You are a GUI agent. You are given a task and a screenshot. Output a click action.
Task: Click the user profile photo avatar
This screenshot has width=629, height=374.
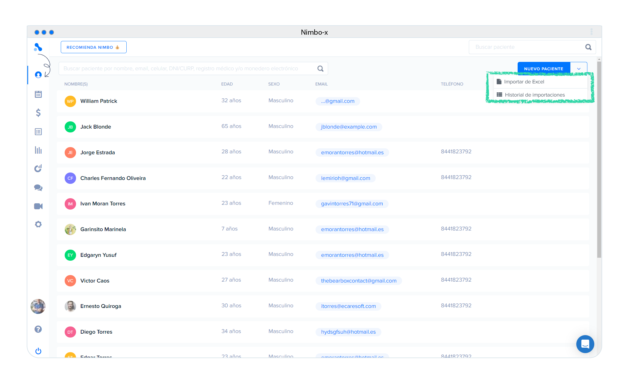point(38,306)
